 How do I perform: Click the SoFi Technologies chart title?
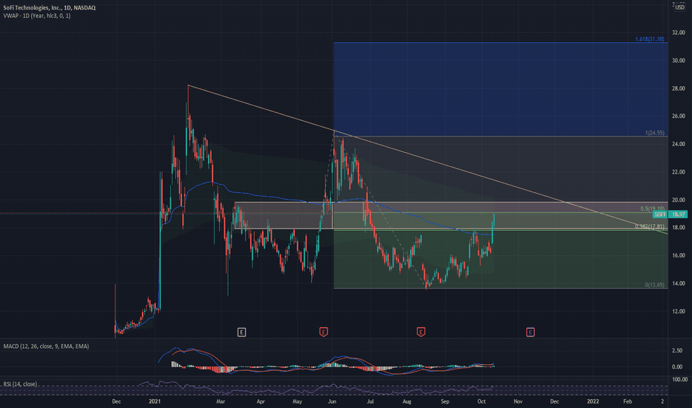pyautogui.click(x=50, y=7)
